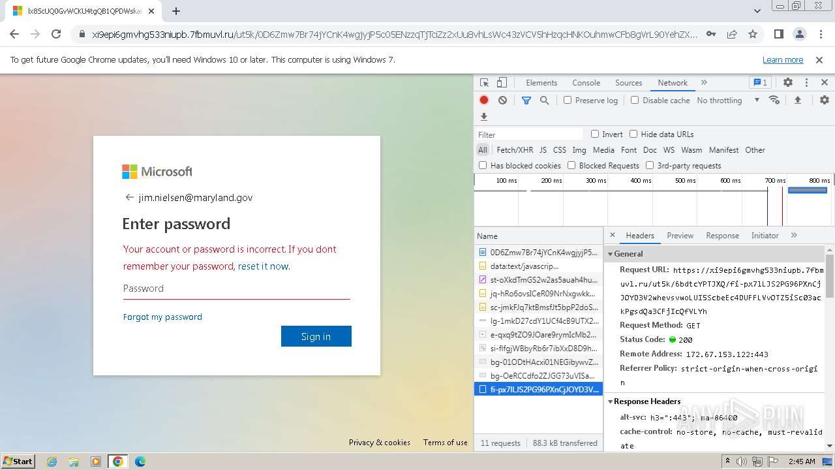
Task: Open the Response tab
Action: point(722,236)
